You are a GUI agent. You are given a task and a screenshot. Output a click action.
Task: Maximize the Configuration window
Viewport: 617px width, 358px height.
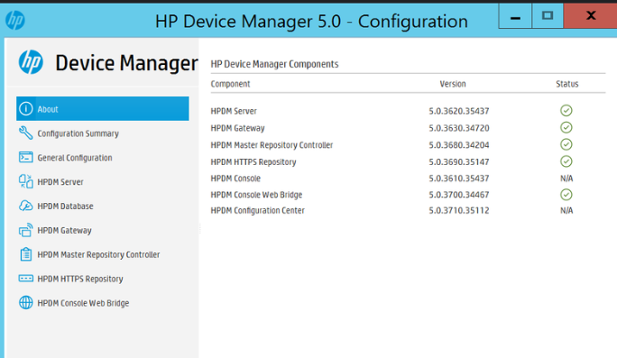click(548, 16)
